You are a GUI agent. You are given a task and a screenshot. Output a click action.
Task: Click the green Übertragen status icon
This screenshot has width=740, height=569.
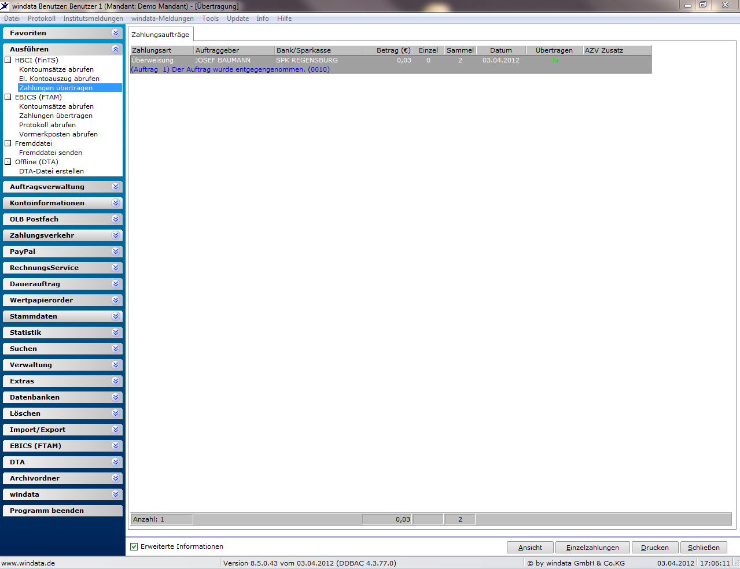coord(554,60)
